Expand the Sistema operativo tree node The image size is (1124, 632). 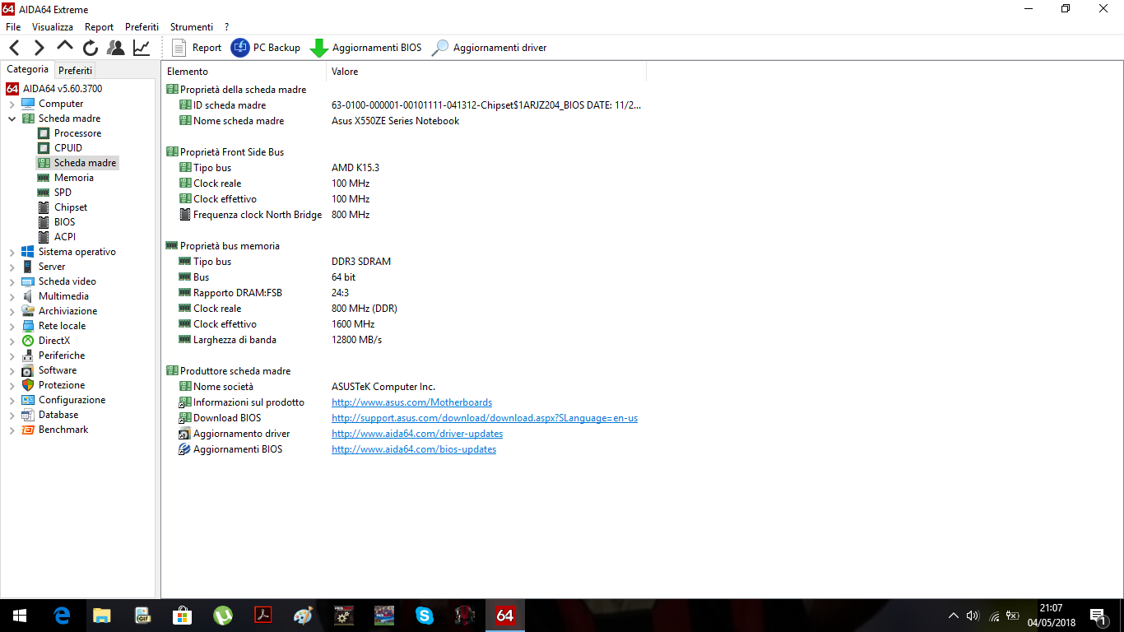pyautogui.click(x=12, y=252)
